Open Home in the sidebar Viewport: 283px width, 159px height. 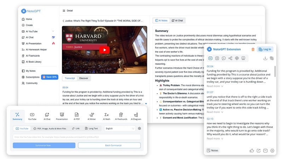[x=27, y=19]
